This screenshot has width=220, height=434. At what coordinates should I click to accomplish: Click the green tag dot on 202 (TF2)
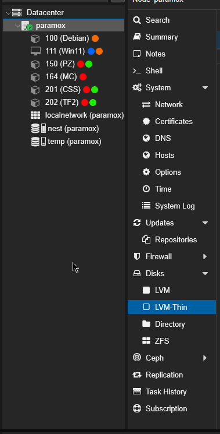pos(93,103)
